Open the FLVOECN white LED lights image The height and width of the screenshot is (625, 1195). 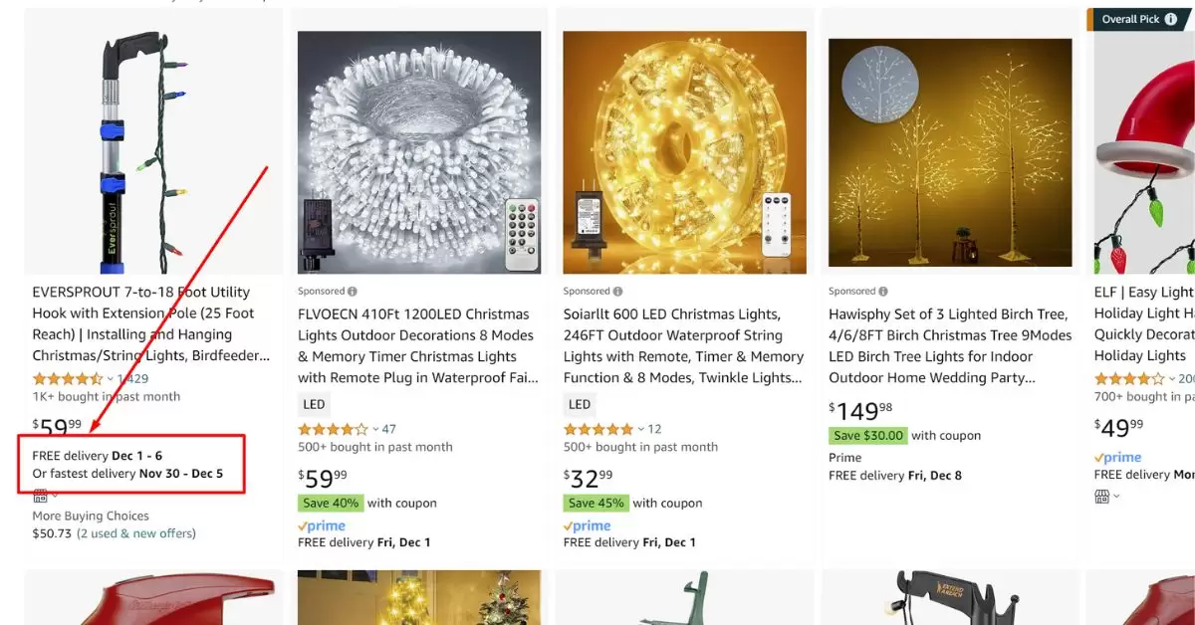pyautogui.click(x=419, y=152)
